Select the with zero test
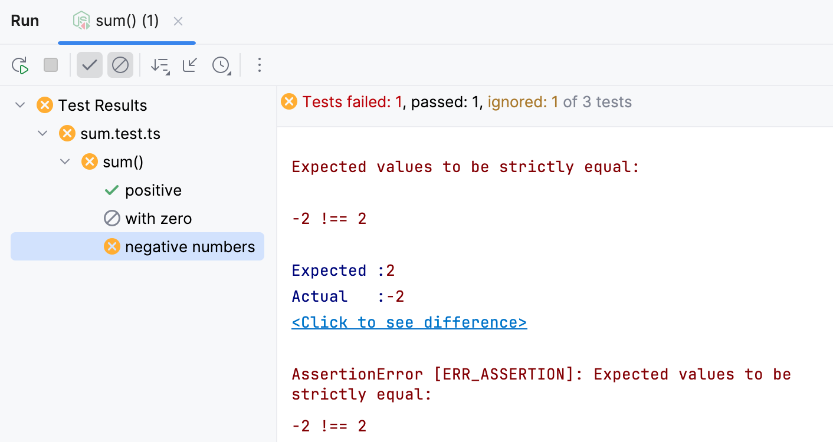This screenshot has width=833, height=442. (158, 219)
